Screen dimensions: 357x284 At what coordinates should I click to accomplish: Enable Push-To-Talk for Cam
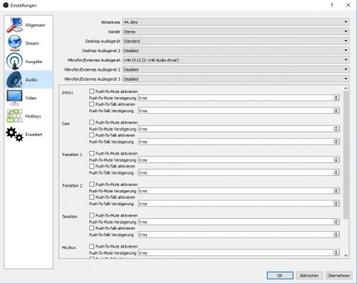pyautogui.click(x=91, y=135)
